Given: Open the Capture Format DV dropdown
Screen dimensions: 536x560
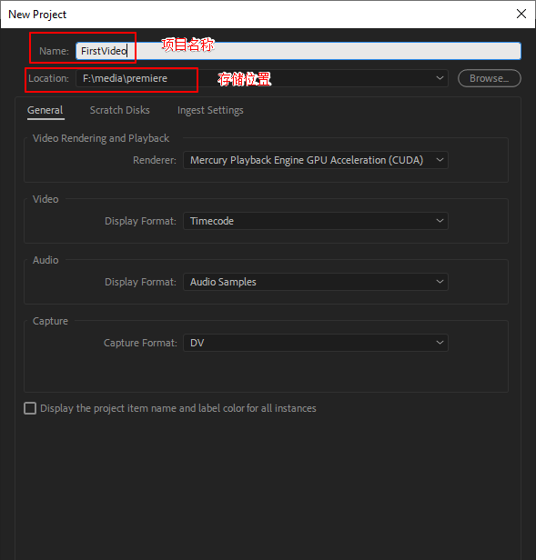Looking at the screenshot, I should [316, 343].
